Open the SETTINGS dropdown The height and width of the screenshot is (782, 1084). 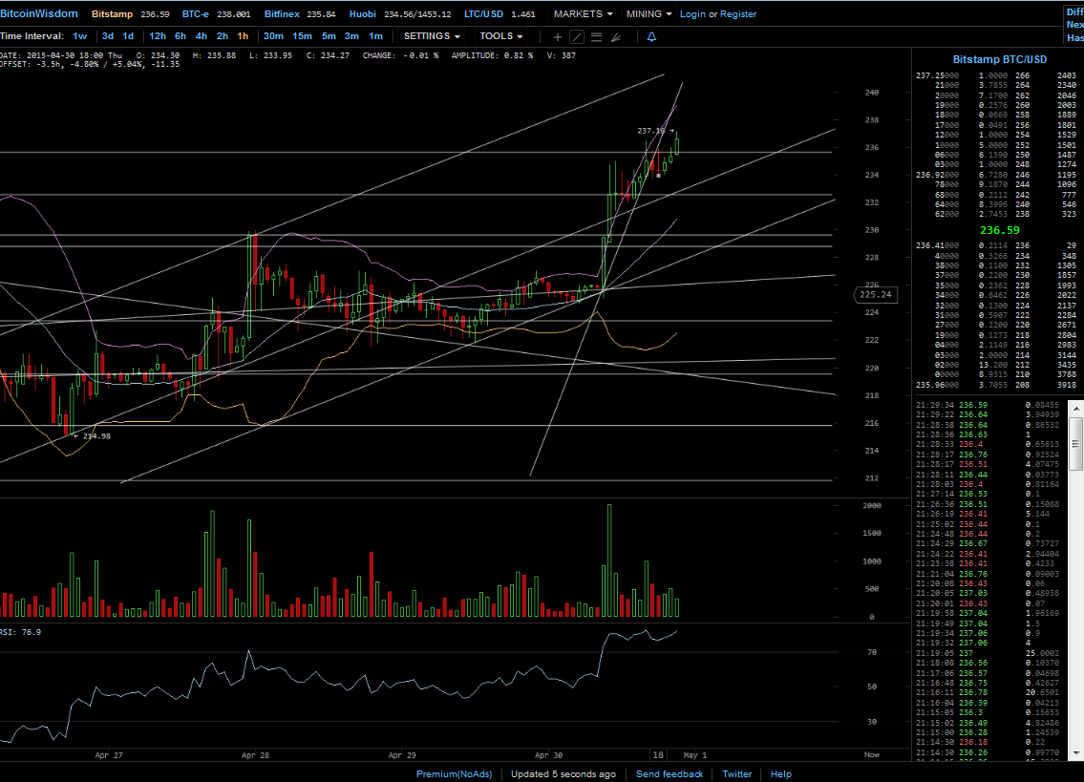tap(432, 36)
